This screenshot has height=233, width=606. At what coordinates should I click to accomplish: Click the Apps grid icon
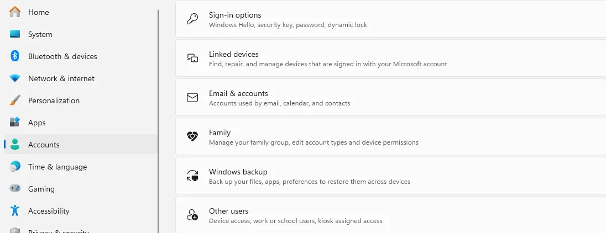(x=15, y=123)
